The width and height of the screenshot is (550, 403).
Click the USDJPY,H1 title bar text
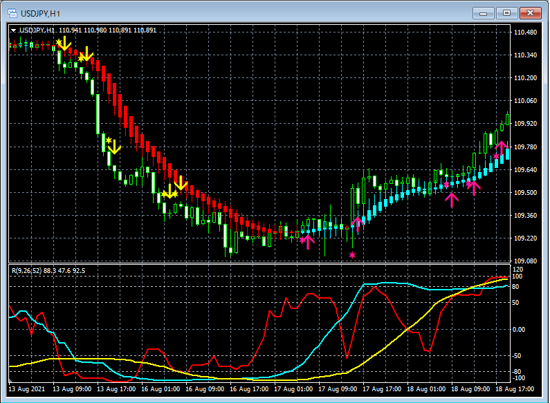pyautogui.click(x=40, y=12)
